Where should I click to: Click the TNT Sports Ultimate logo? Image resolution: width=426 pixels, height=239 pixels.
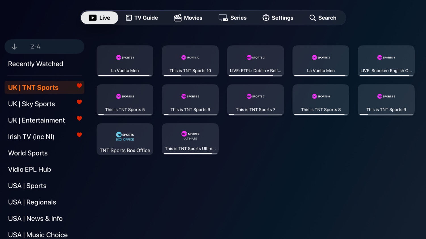[x=190, y=136]
